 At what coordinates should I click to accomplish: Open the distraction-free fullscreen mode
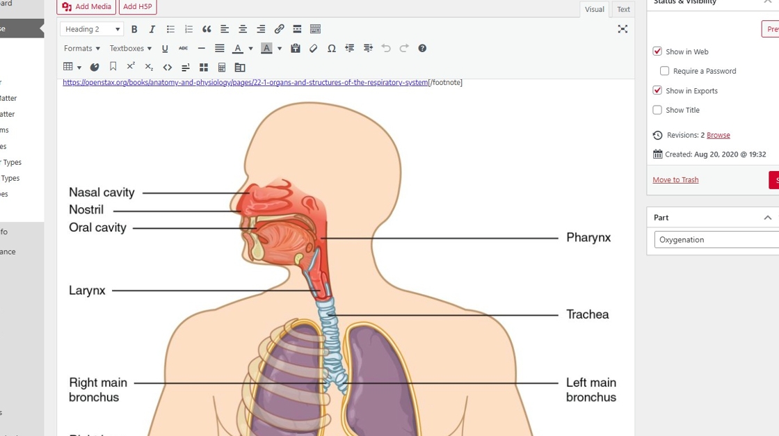click(623, 29)
